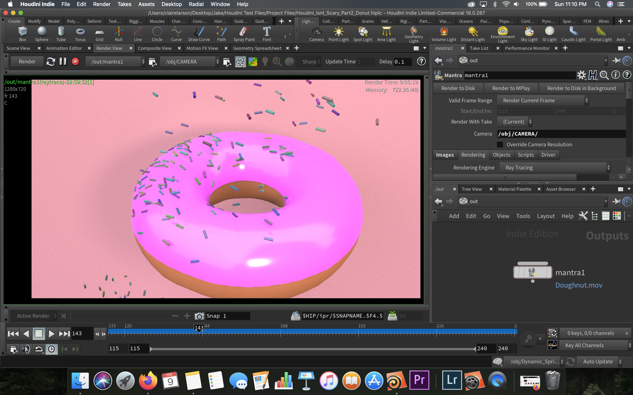This screenshot has height=395, width=633.
Task: Click the Render button
Action: 27,62
